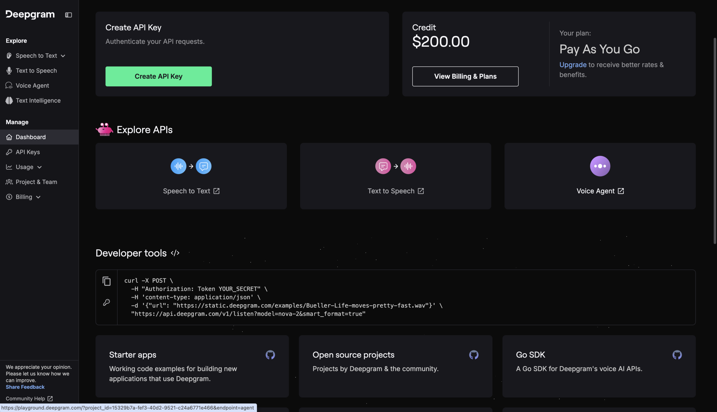Click the pink chat bubble icon

(x=383, y=166)
